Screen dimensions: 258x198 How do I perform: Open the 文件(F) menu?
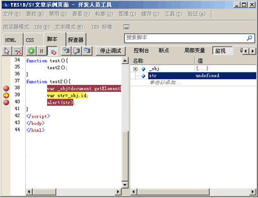pos(12,14)
